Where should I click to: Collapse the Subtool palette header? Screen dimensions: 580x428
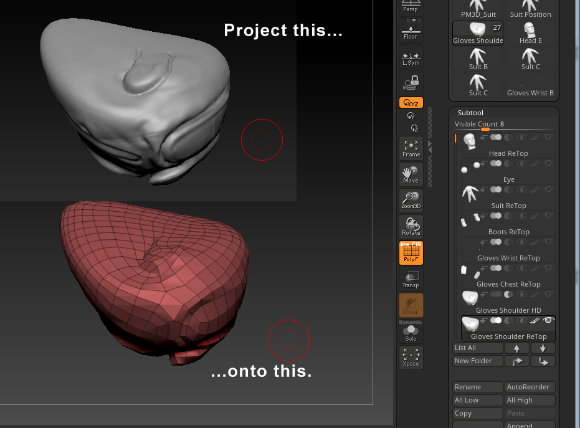tap(470, 113)
